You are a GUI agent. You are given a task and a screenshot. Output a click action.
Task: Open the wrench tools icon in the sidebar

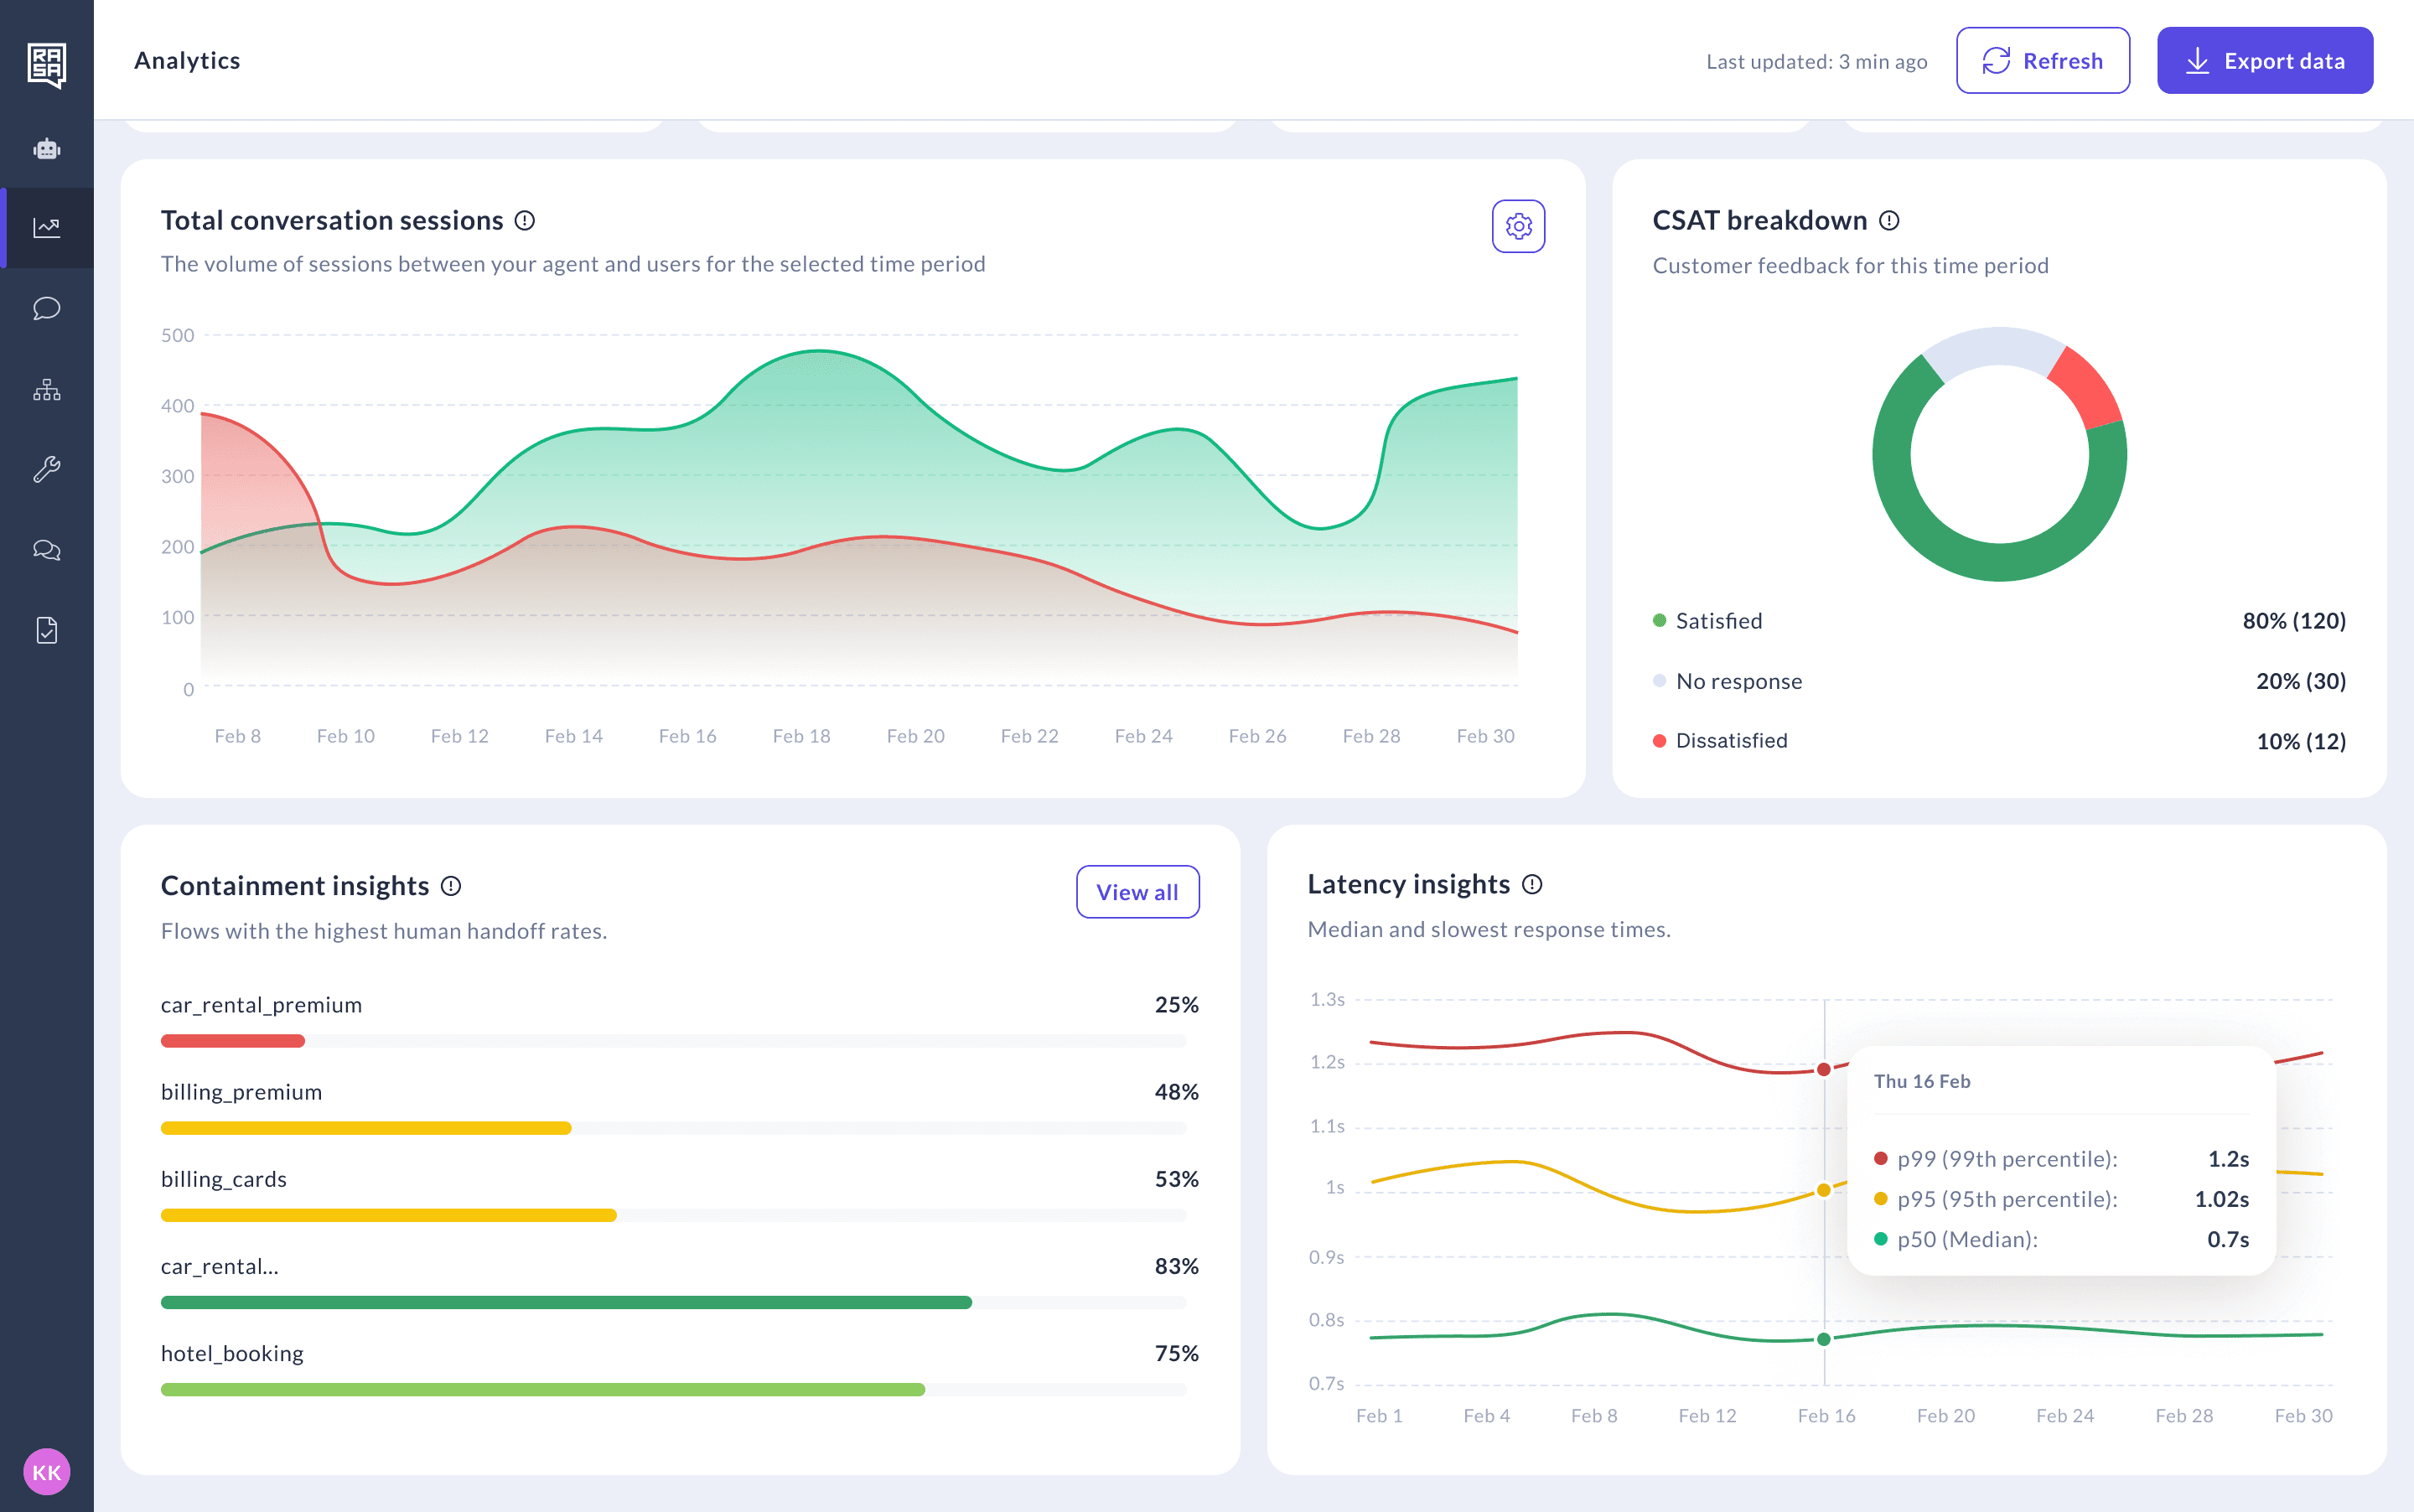[x=47, y=469]
